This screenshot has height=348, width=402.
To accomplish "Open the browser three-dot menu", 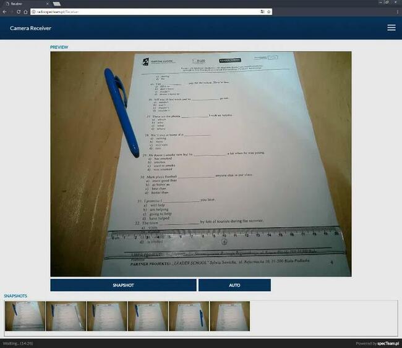I will [398, 12].
